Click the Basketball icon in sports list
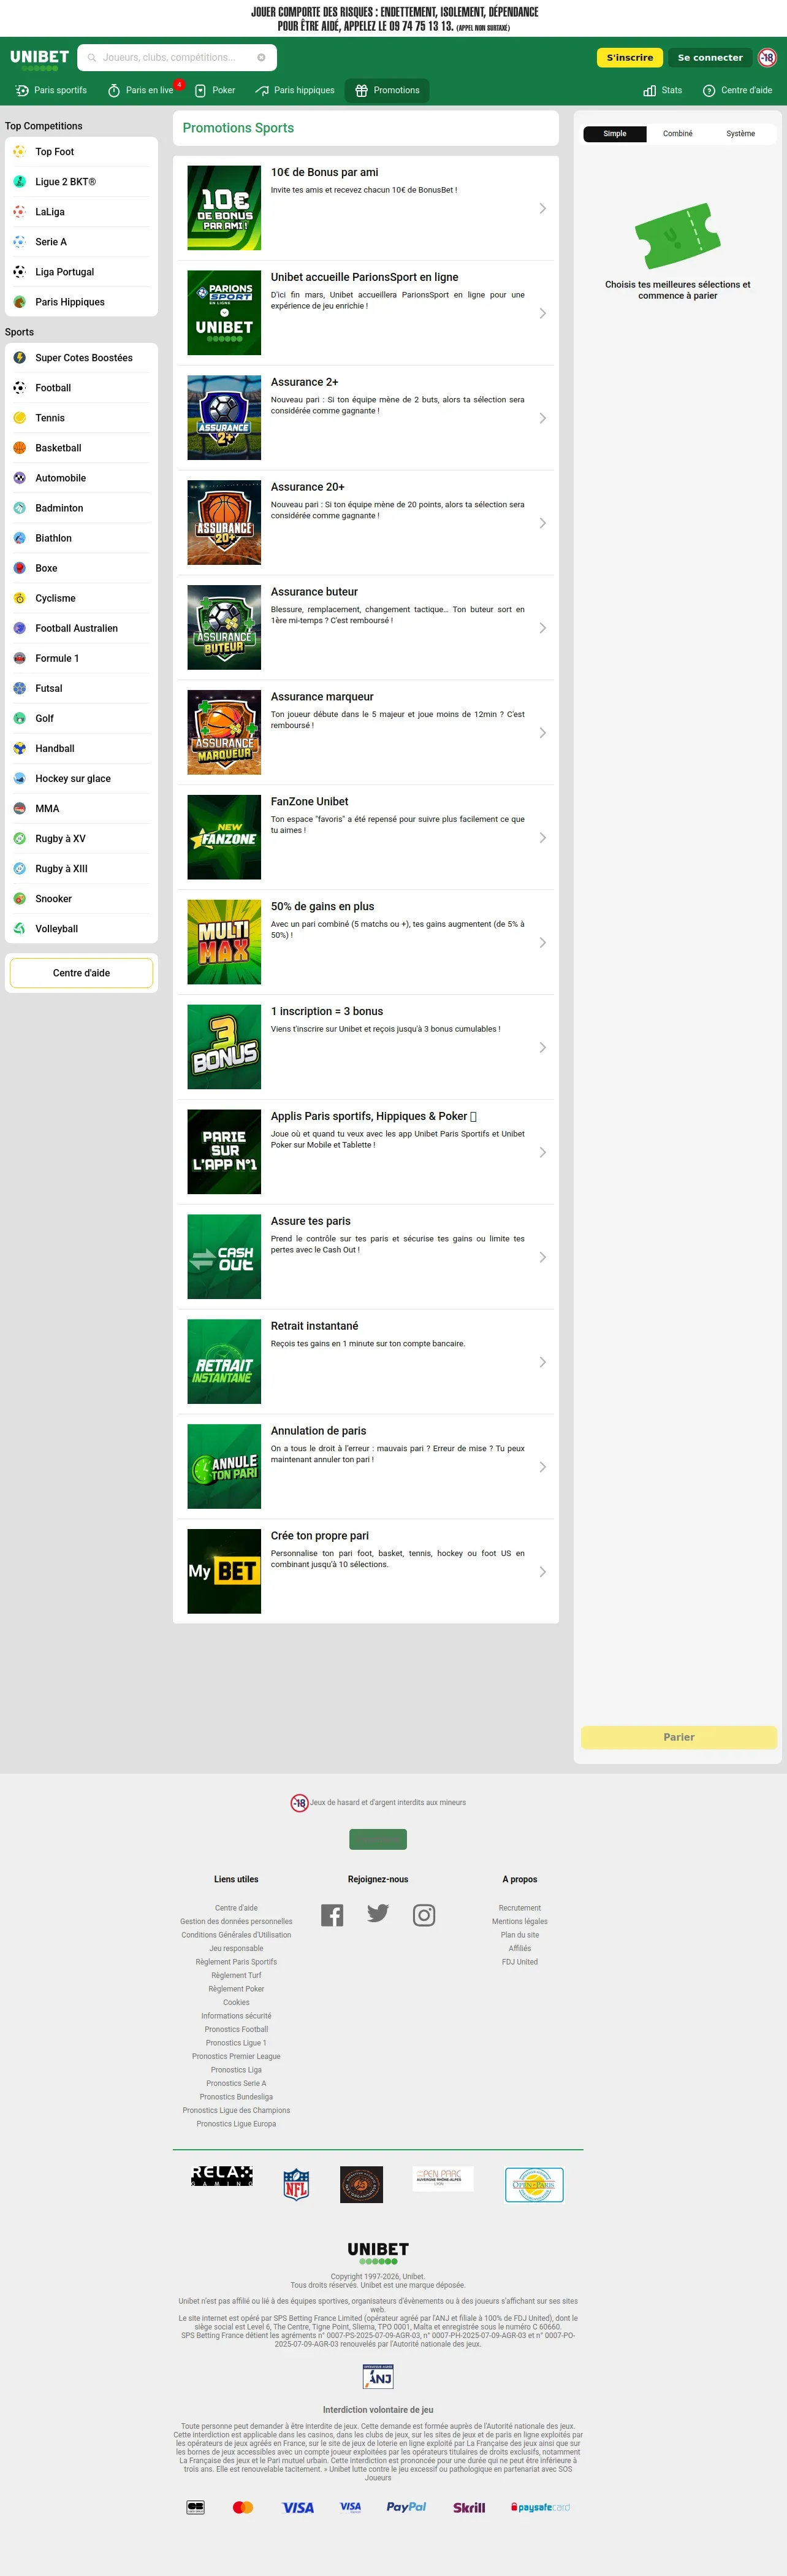The width and height of the screenshot is (787, 2576). tap(19, 448)
